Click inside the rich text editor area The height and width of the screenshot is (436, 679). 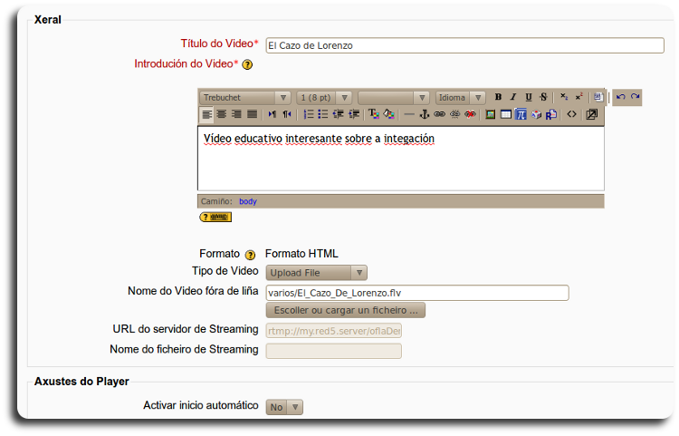tap(401, 159)
